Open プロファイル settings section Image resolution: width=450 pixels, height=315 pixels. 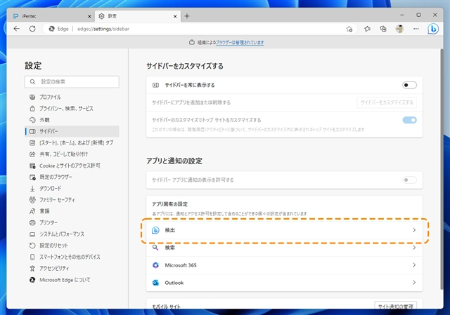tap(72, 97)
